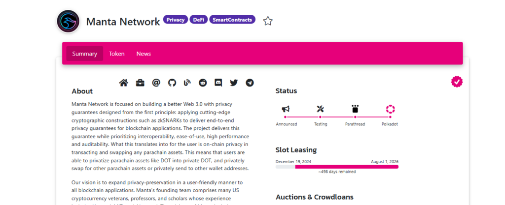The image size is (505, 205).
Task: Open the Telegram channel icon
Action: pyautogui.click(x=250, y=83)
